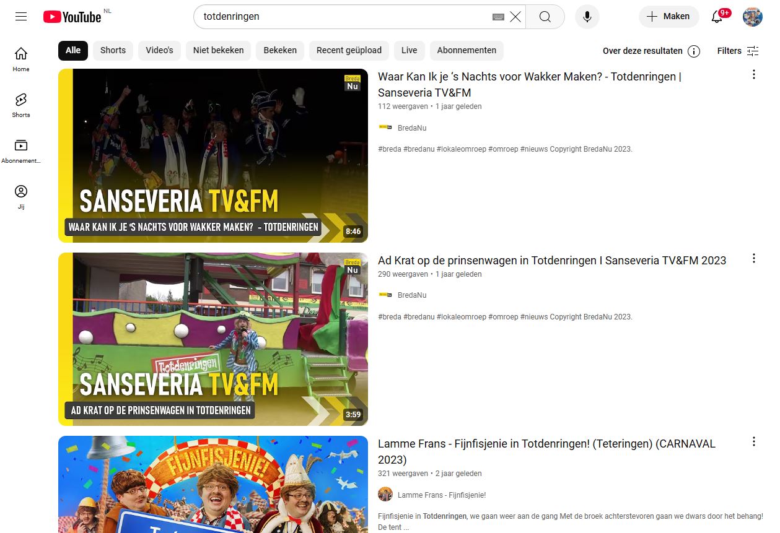
Task: Go to the YouTube logo home
Action: coord(72,17)
